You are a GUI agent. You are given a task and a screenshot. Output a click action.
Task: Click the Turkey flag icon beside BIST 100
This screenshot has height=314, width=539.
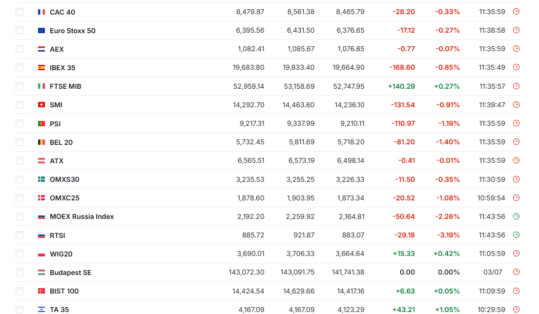pos(41,291)
